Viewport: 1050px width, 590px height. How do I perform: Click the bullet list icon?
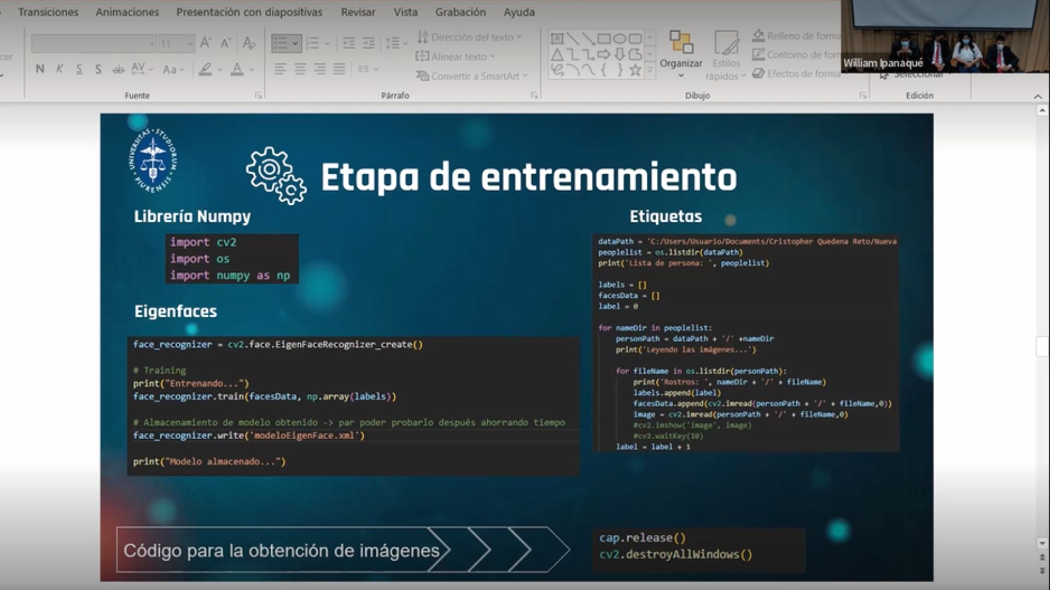coord(281,43)
